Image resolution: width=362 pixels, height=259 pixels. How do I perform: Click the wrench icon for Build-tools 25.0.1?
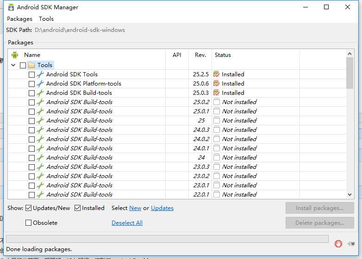40,111
